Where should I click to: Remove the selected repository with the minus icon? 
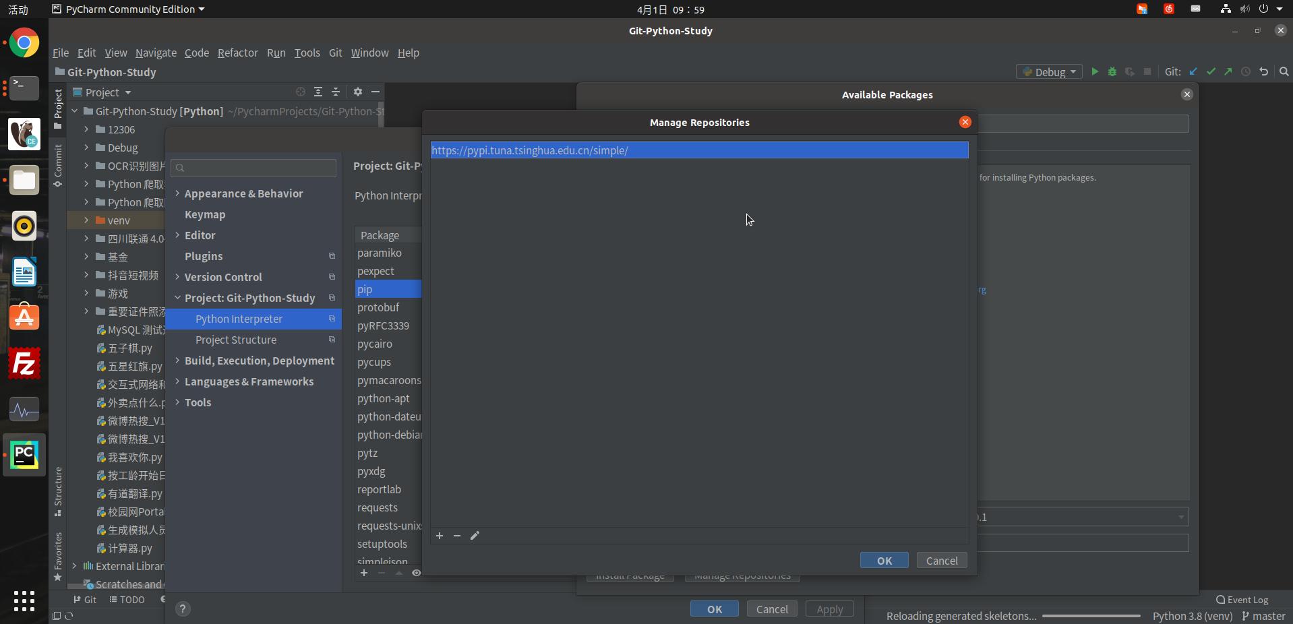click(x=457, y=536)
